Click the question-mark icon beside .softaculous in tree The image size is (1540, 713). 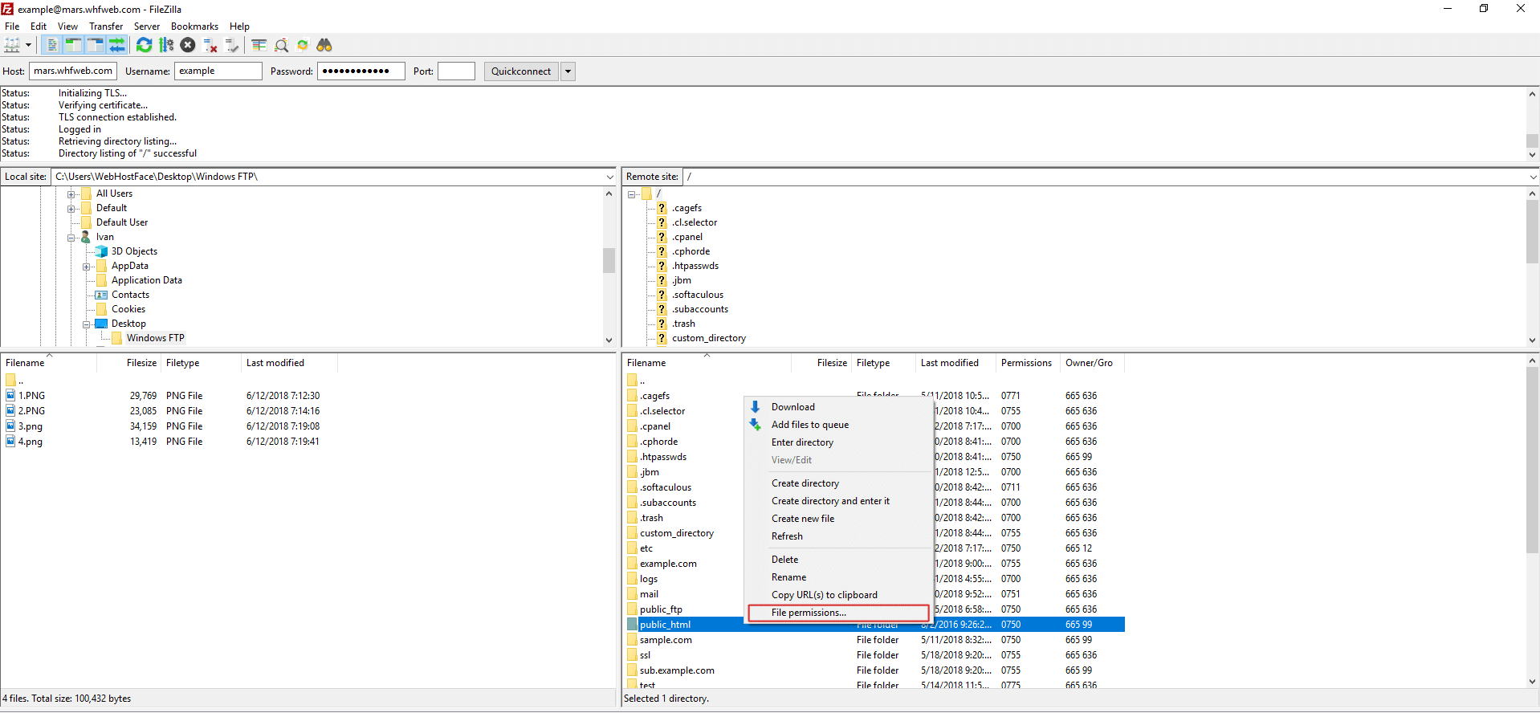pos(662,295)
